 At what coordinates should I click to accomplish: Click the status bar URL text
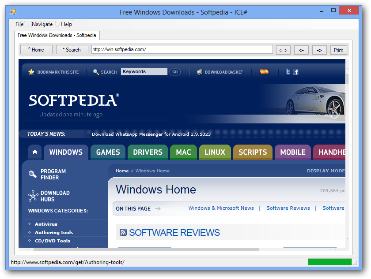pos(68,262)
